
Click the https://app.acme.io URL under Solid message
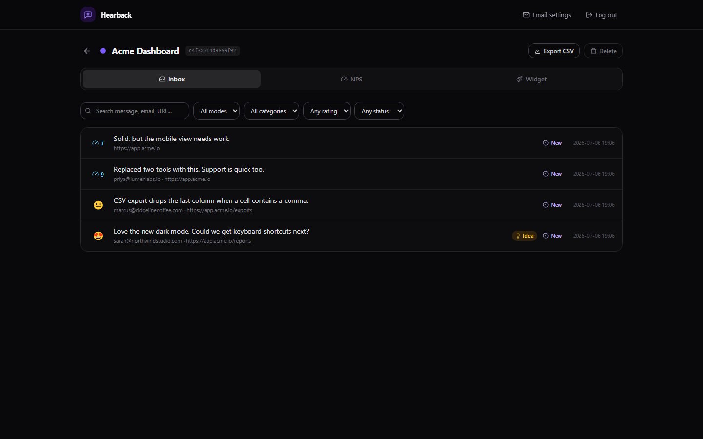click(x=137, y=148)
